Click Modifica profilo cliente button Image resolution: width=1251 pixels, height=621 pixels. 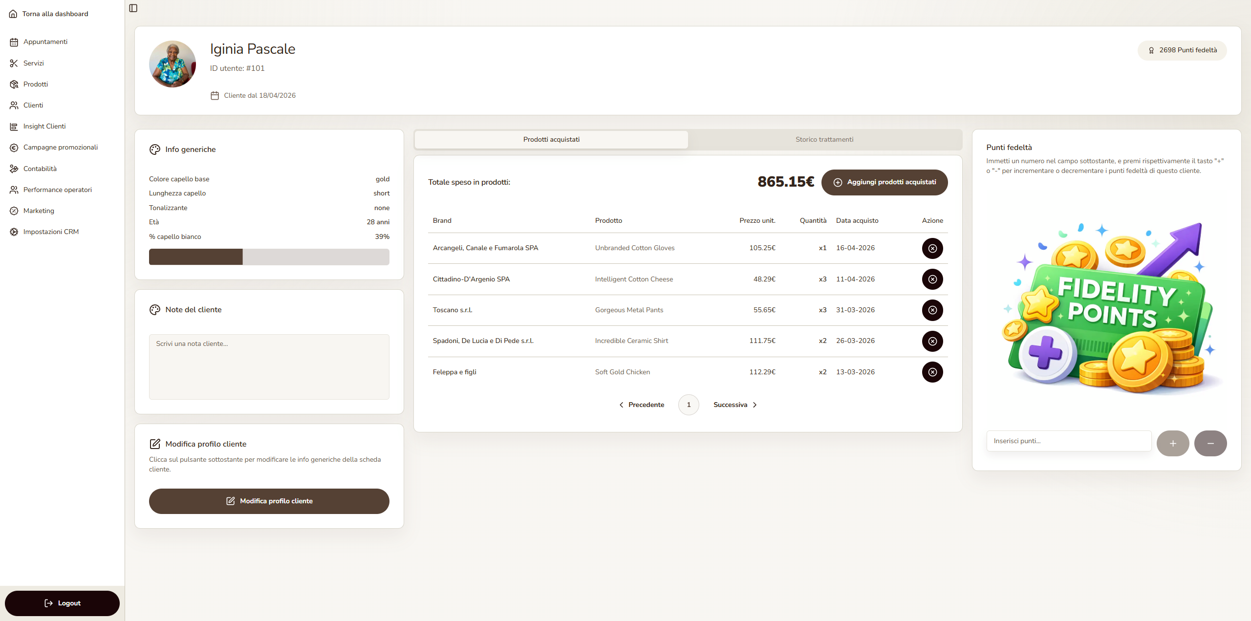pos(269,501)
